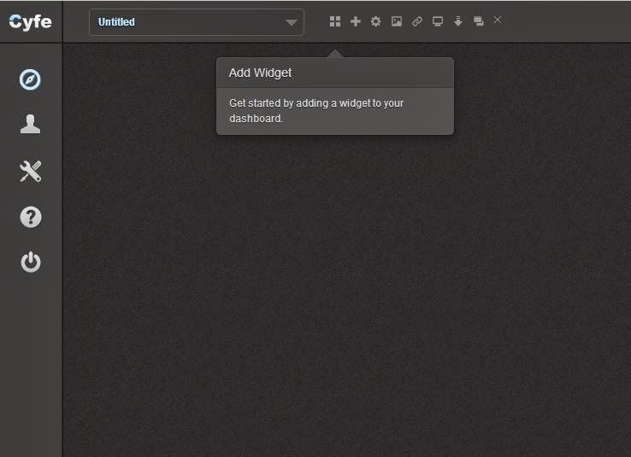Add a widget with the plus icon
This screenshot has width=631, height=457.
[356, 21]
